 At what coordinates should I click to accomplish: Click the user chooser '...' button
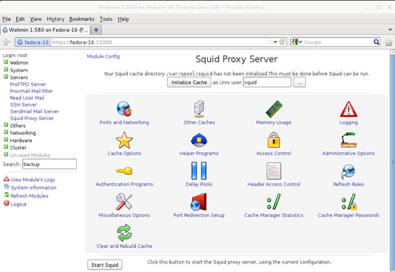coord(299,82)
